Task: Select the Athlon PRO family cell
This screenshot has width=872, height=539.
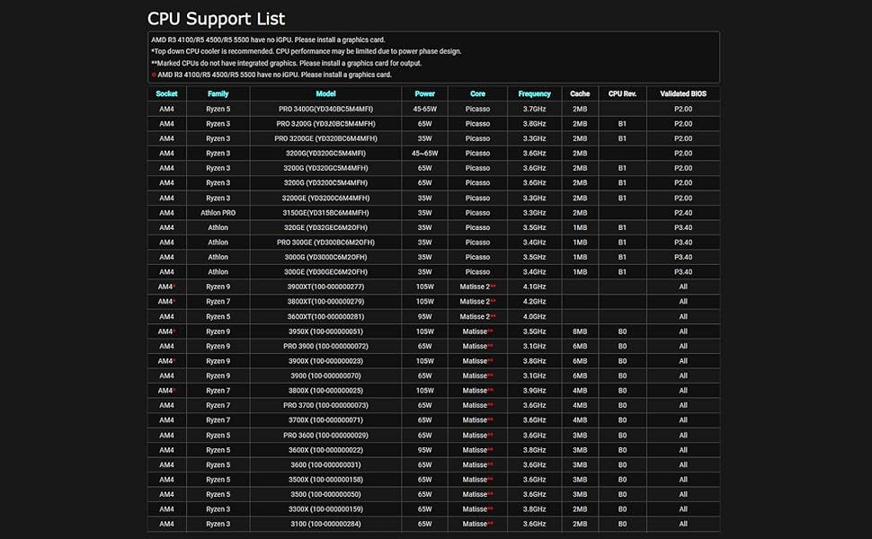Action: [218, 213]
